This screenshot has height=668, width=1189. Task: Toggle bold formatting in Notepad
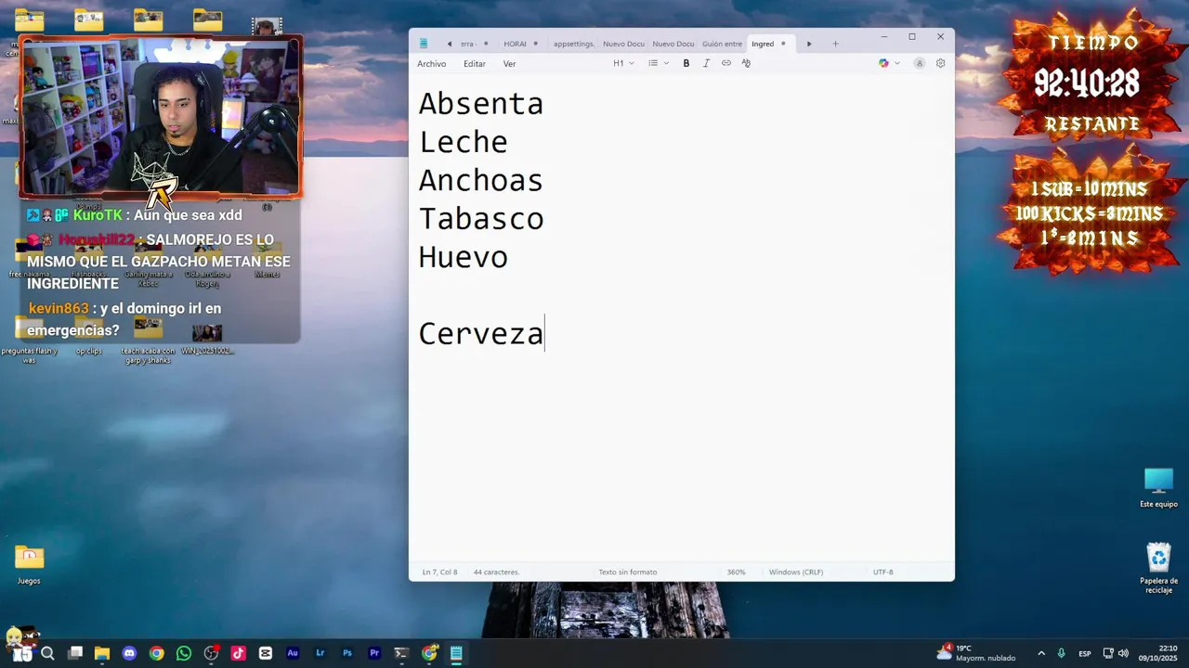click(686, 63)
